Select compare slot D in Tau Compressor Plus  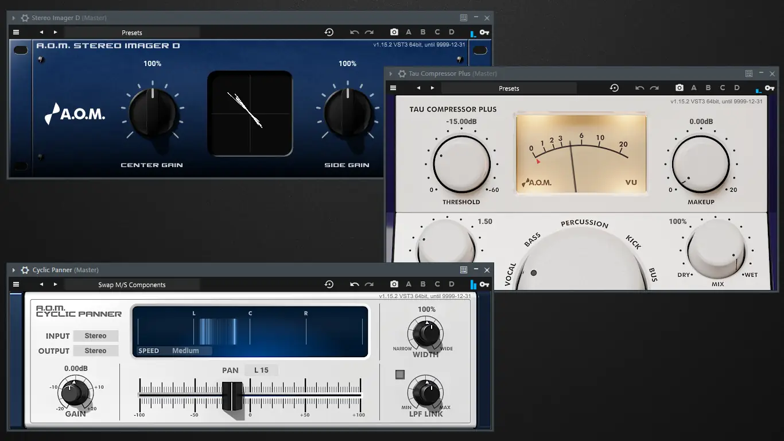click(737, 88)
